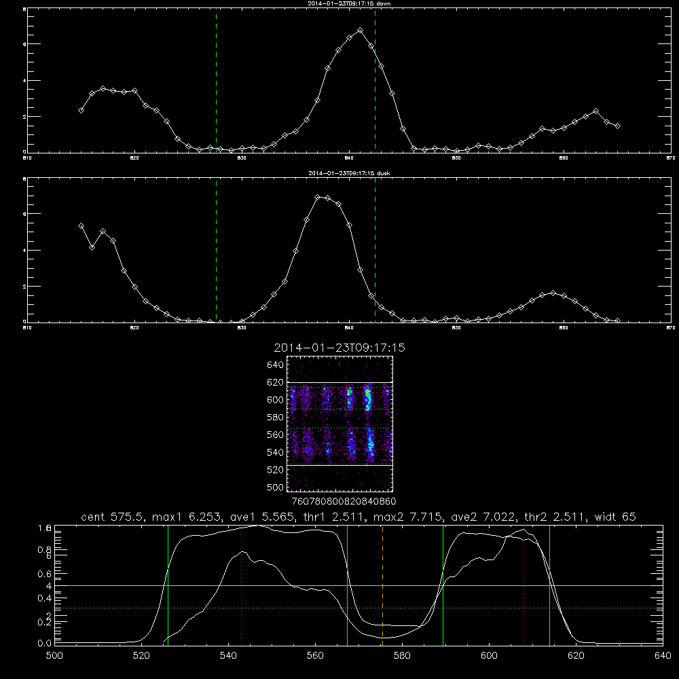The height and width of the screenshot is (679, 679).
Task: Click the 840 tick label under dawn plot
Action: (x=349, y=158)
